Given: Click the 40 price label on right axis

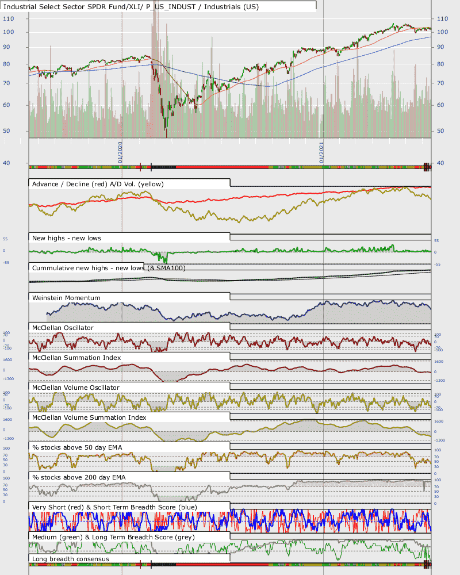Looking at the screenshot, I should 440,163.
